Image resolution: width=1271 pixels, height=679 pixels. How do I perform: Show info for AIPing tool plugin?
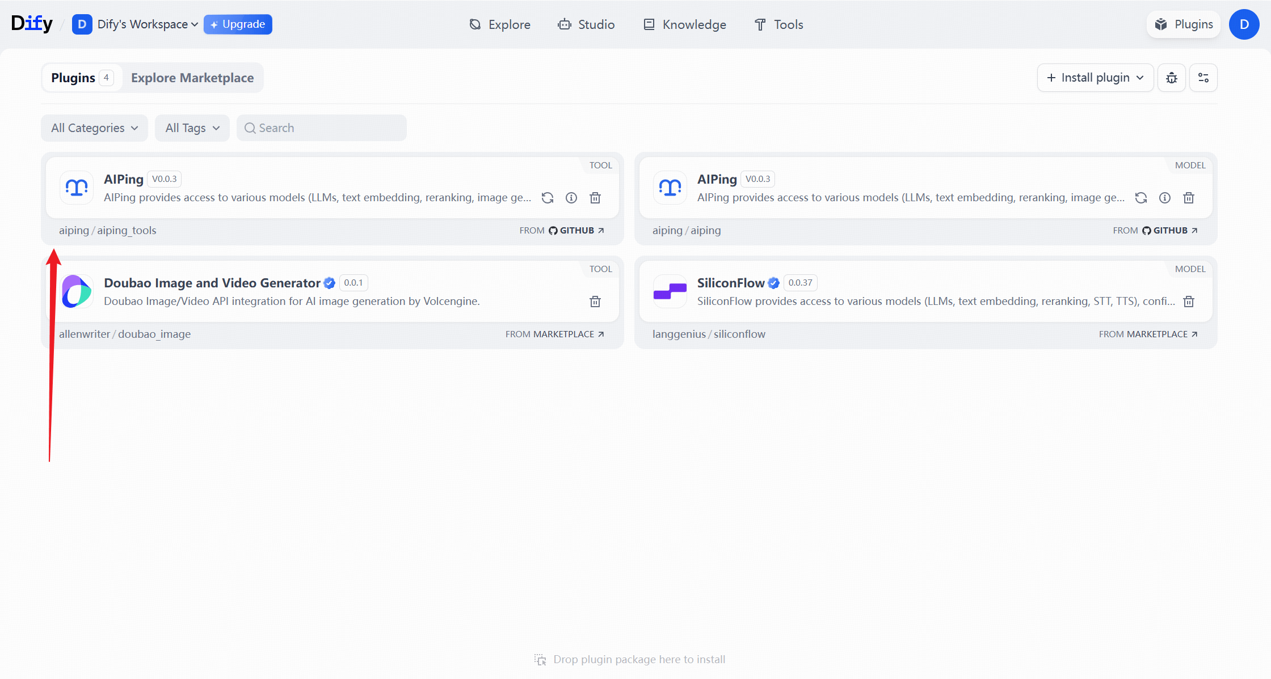(571, 198)
